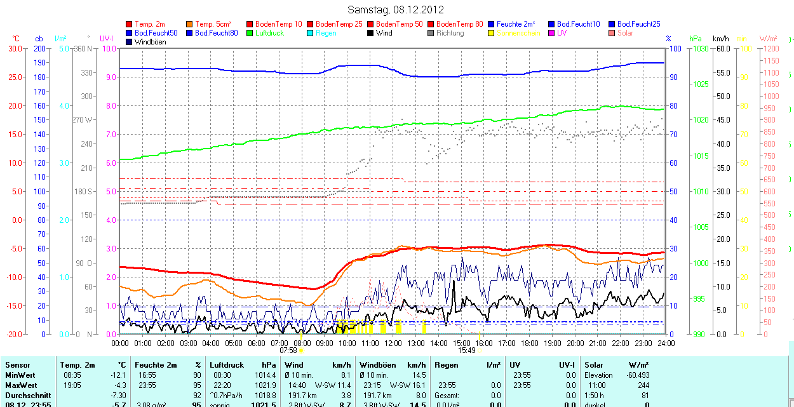Click the cyan Regen legend square
This screenshot has height=407, width=794.
(x=311, y=33)
